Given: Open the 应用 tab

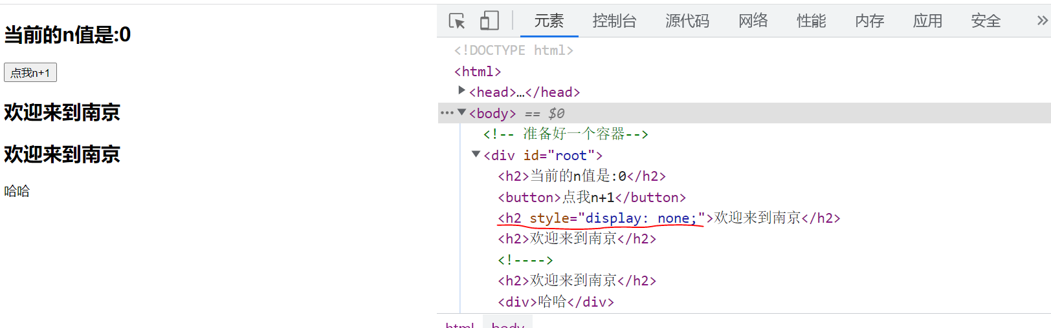Looking at the screenshot, I should point(928,21).
